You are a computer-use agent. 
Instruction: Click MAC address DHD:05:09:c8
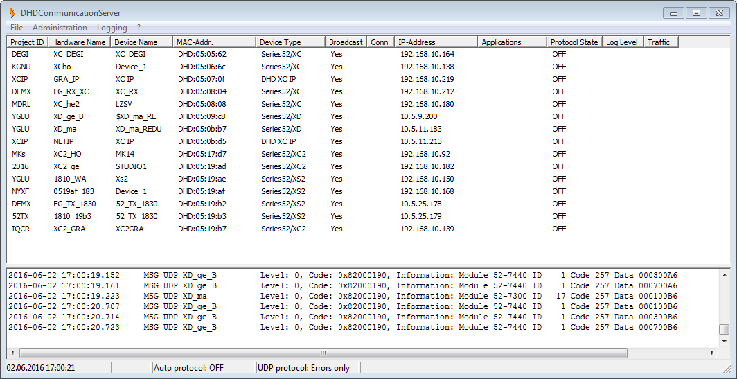pyautogui.click(x=202, y=116)
